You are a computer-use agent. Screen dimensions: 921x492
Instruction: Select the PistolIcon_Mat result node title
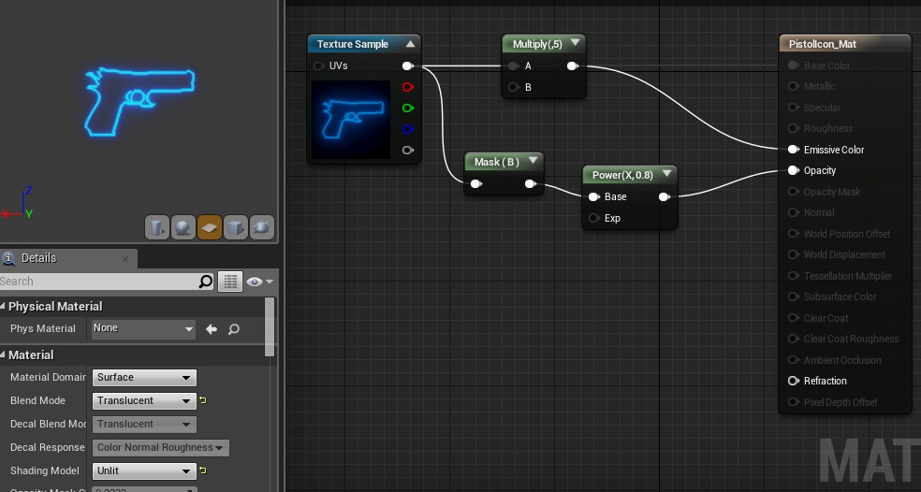(x=823, y=44)
